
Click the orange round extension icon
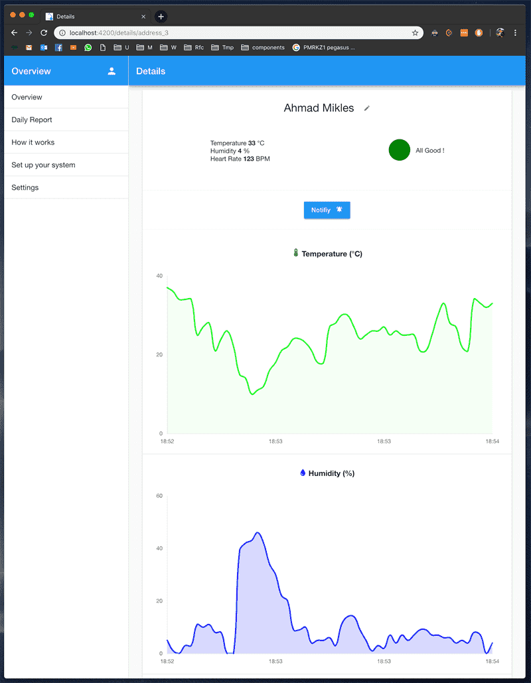click(479, 33)
